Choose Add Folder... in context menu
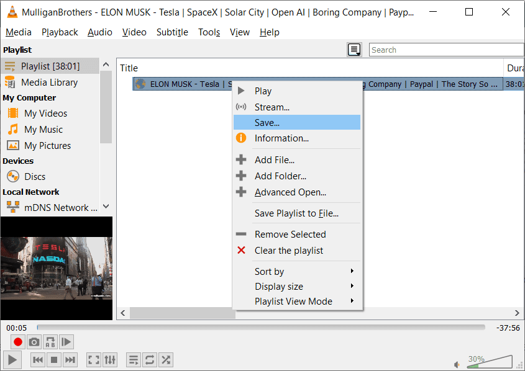This screenshot has height=371, width=525. 297,176
